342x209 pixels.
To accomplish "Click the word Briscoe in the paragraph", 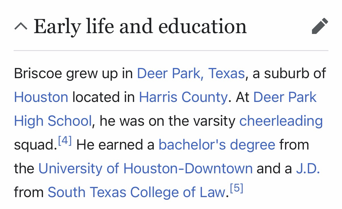I will tap(38, 74).
